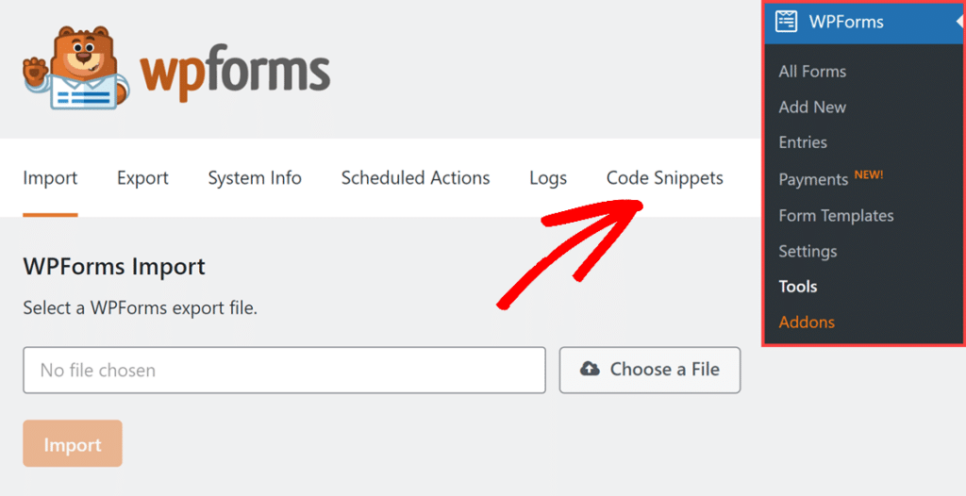Open WPForms Settings in the sidebar
Image resolution: width=966 pixels, height=496 pixels.
(x=808, y=252)
